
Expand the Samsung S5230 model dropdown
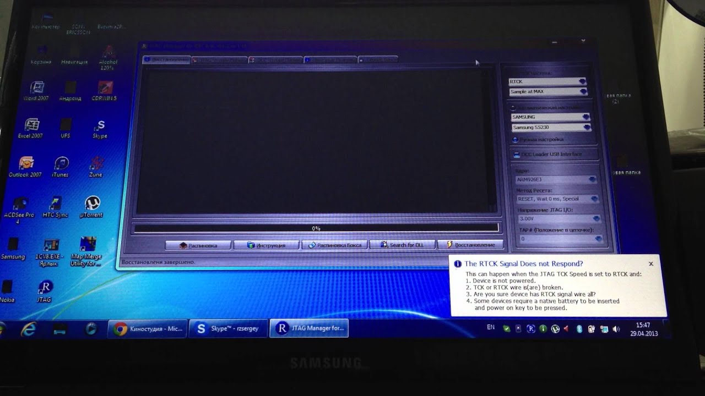(x=552, y=128)
